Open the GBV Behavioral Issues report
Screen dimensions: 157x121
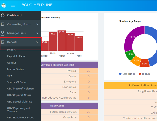pyautogui.click(x=20, y=118)
